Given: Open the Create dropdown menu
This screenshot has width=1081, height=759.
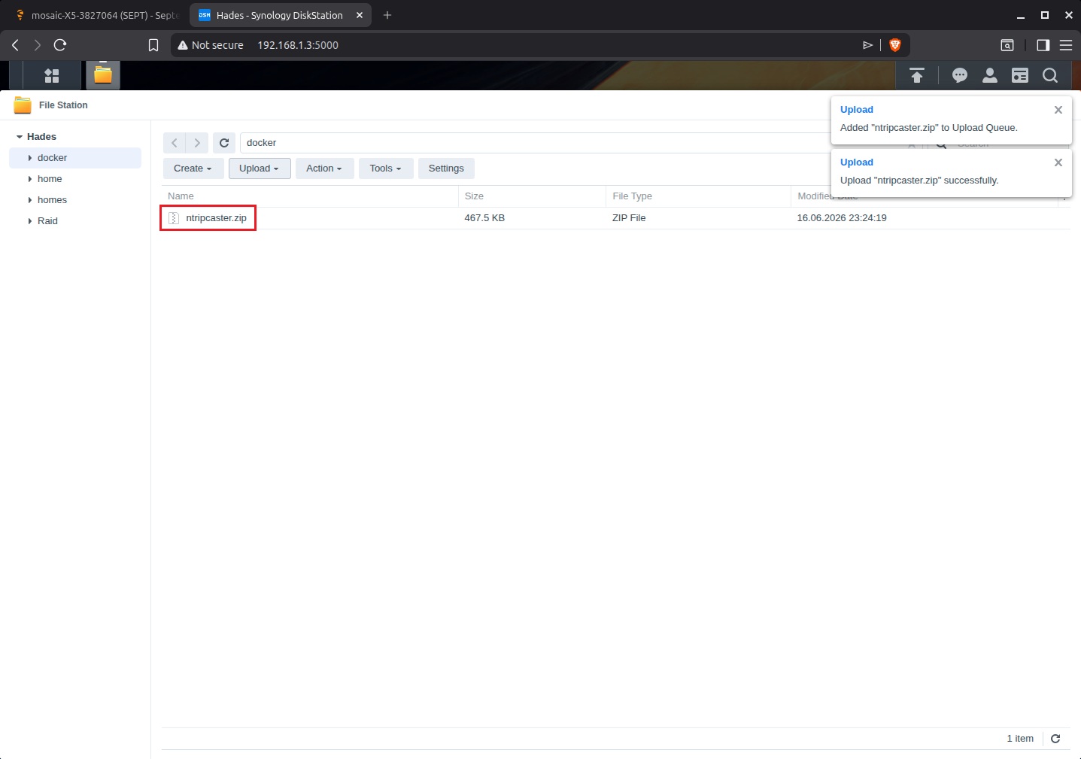Looking at the screenshot, I should tap(193, 168).
